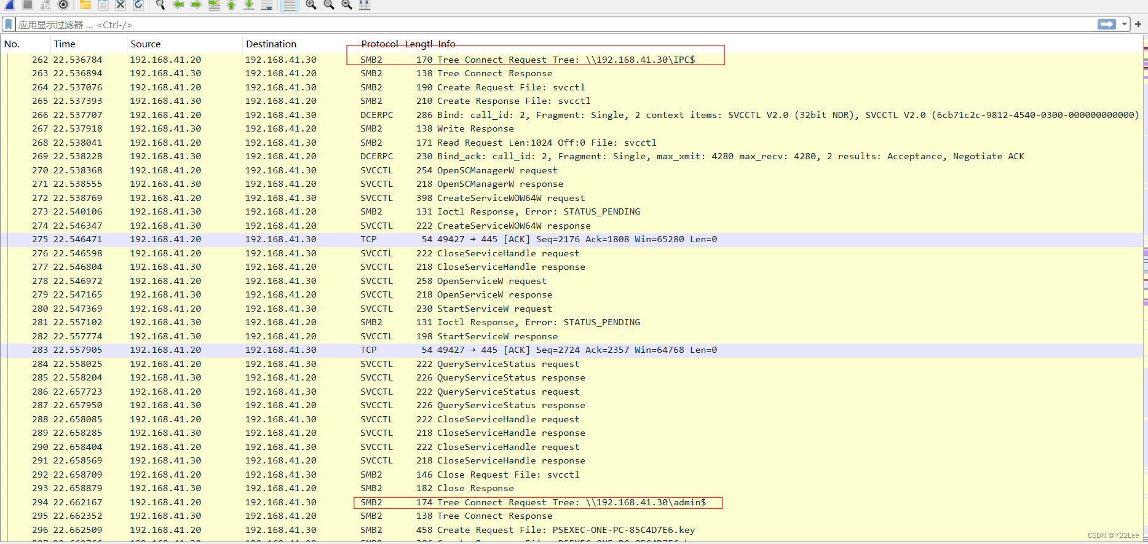1148x544 pixels.
Task: Select packet 295 Tree Connect Response
Action: pyautogui.click(x=572, y=516)
